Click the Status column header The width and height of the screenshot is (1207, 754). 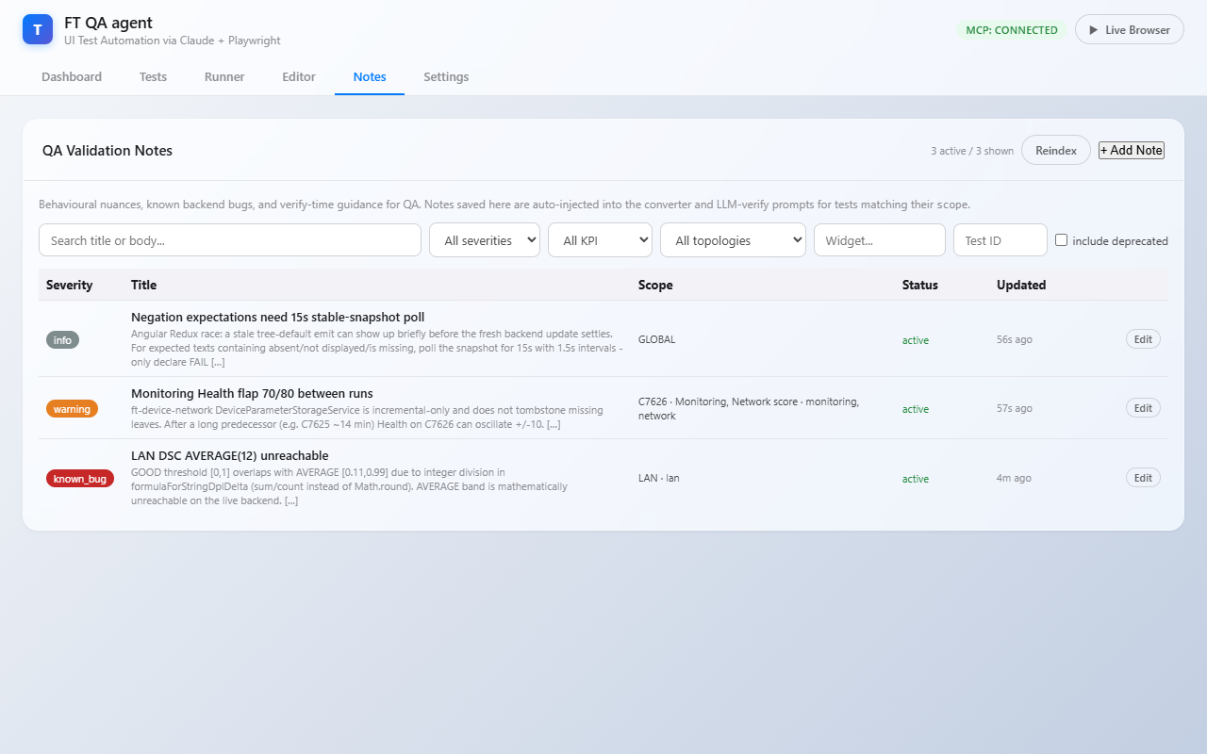point(920,285)
